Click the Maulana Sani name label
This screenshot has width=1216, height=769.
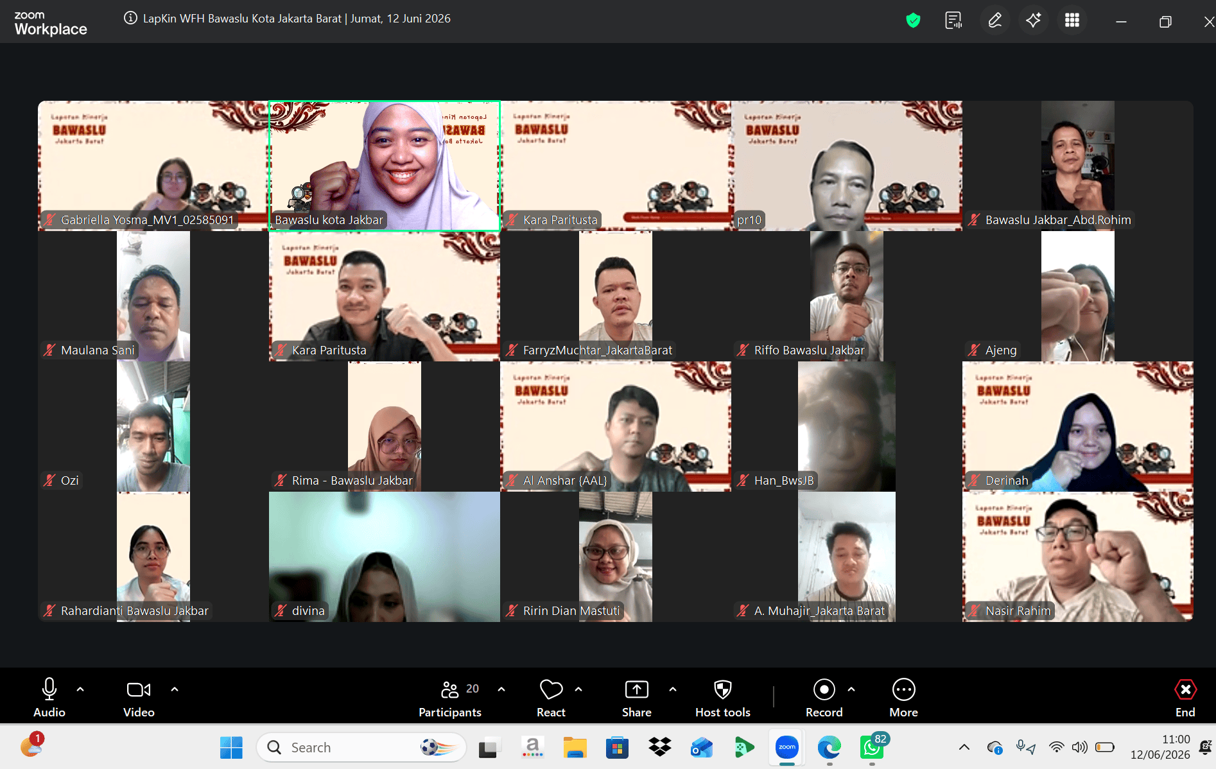[x=98, y=350]
